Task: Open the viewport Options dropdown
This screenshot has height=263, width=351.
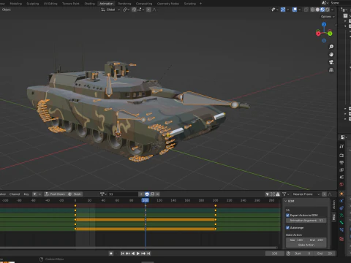Action: 328,16
